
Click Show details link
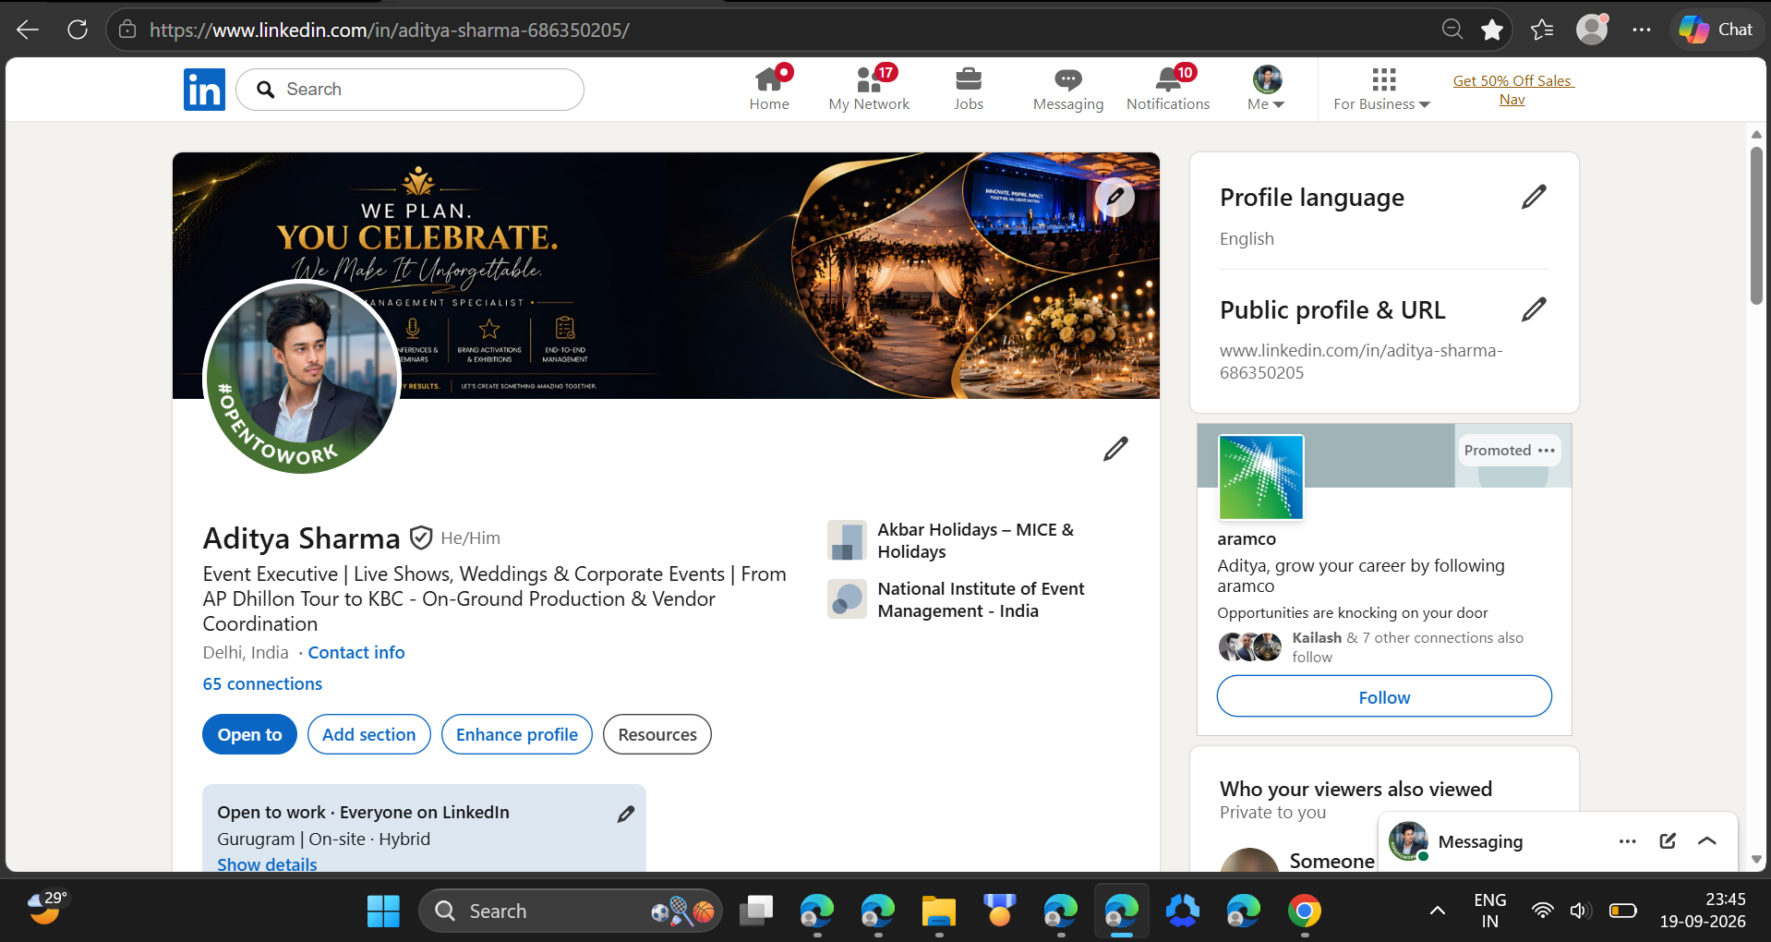[x=267, y=864]
